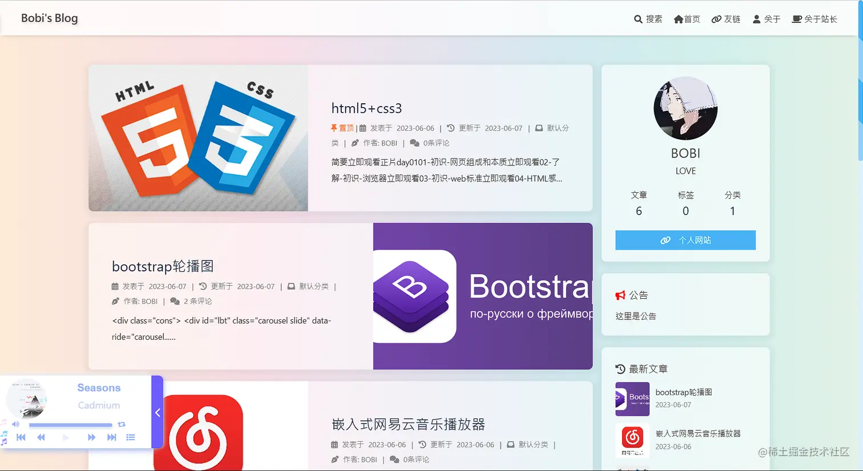Click calendar icon beside bootstrap轮播图 publish date
This screenshot has height=471, width=863.
pos(115,286)
